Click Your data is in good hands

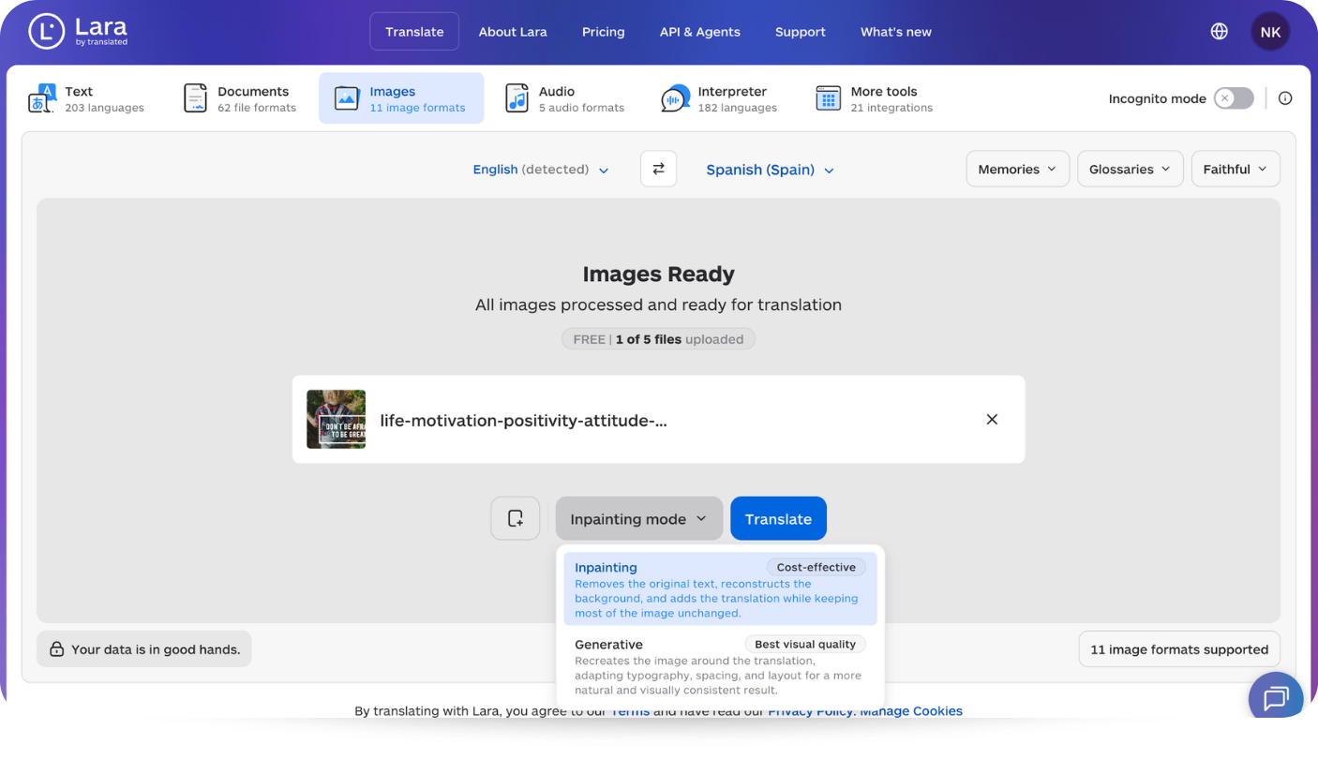[x=144, y=648]
